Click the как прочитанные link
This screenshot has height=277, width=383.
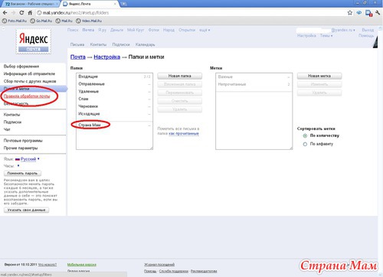[184, 133]
